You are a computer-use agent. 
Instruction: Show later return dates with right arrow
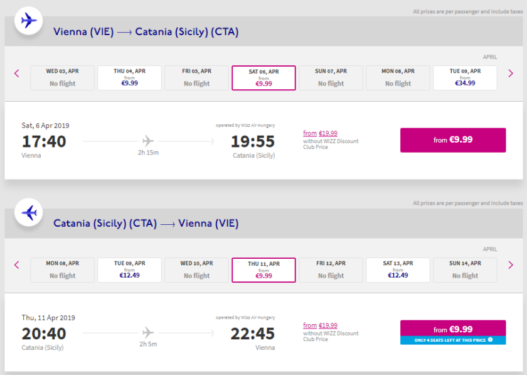click(x=511, y=265)
